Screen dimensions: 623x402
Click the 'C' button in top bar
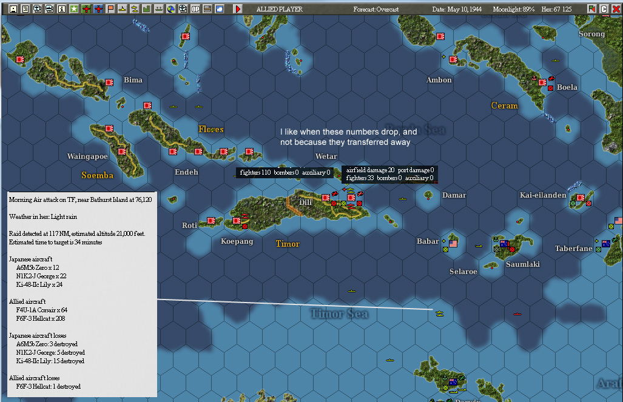tap(604, 8)
